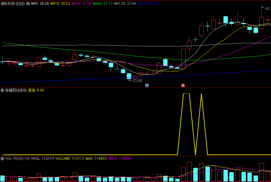Click the MA250: 26.21 label
Screen dimensions: 271x182
point(148,4)
